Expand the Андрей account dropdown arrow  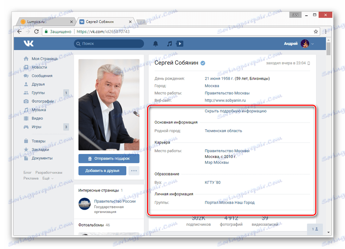click(x=313, y=44)
